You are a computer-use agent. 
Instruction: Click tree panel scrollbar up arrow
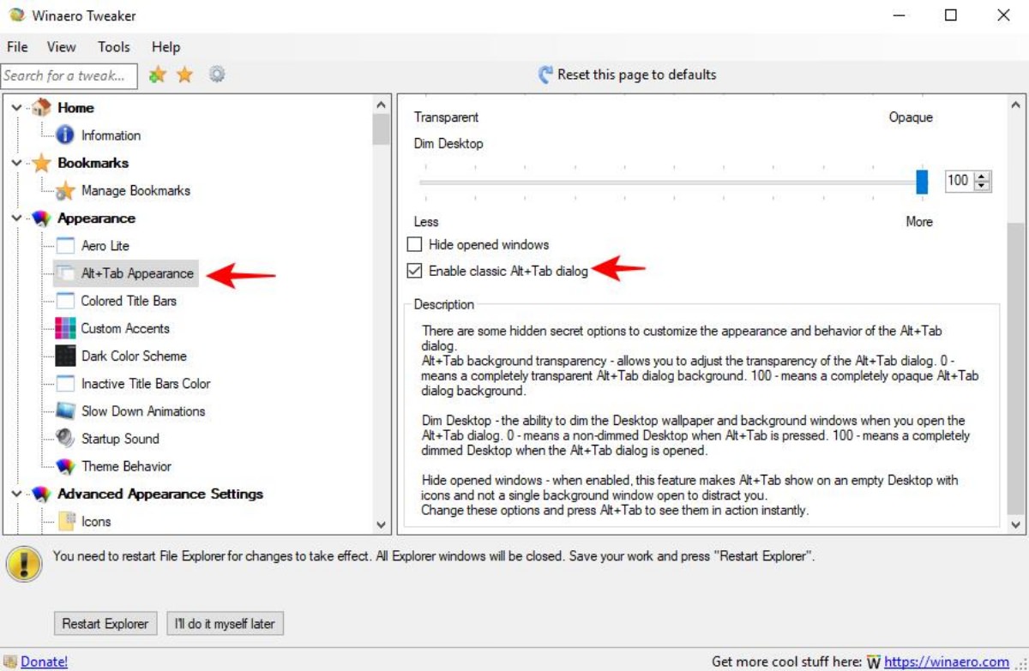coord(382,105)
